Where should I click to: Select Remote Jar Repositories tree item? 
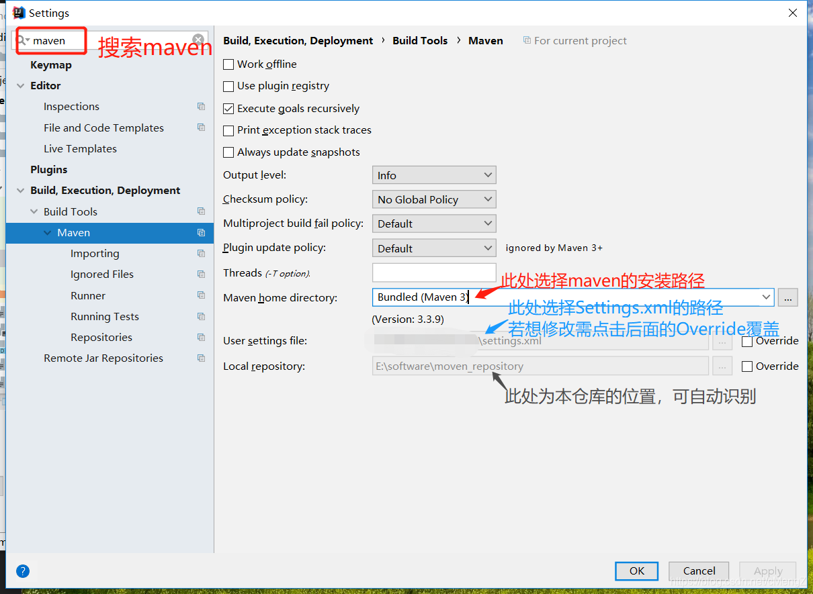(103, 358)
